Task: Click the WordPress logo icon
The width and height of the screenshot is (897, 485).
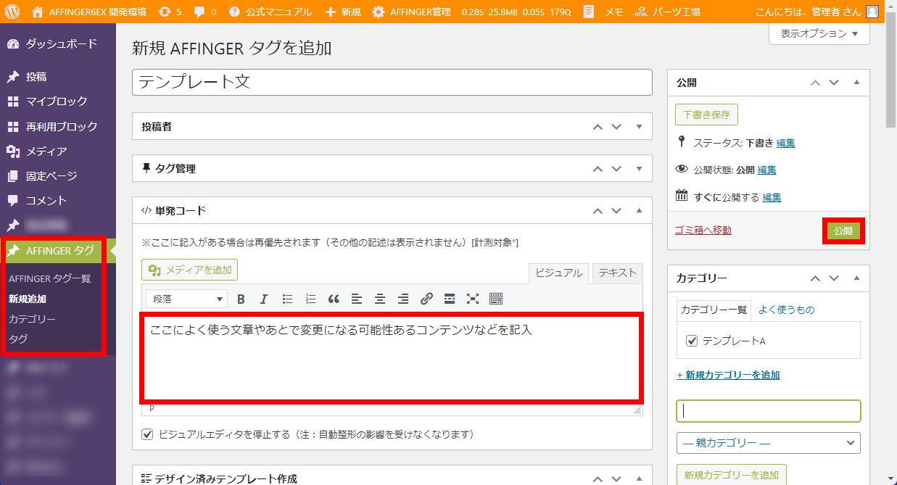Action: pos(12,12)
